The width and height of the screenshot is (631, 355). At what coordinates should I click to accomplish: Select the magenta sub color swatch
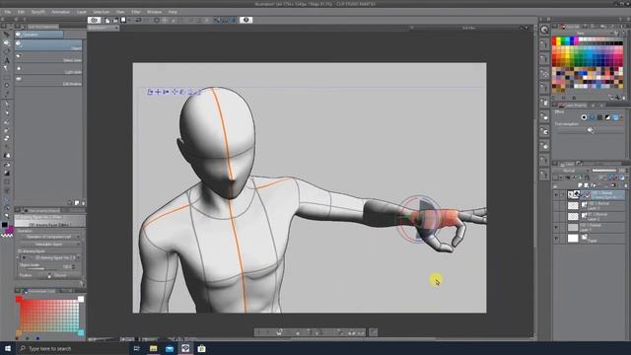[x=9, y=231]
